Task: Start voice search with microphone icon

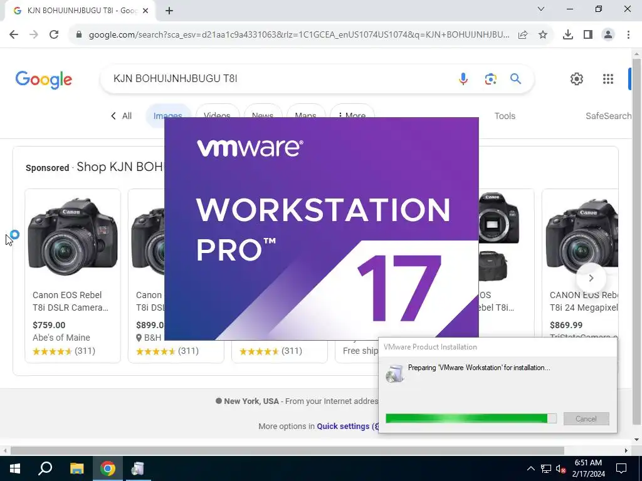Action: pos(463,78)
